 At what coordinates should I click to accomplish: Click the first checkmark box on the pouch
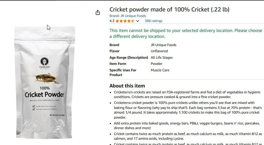[26, 106]
